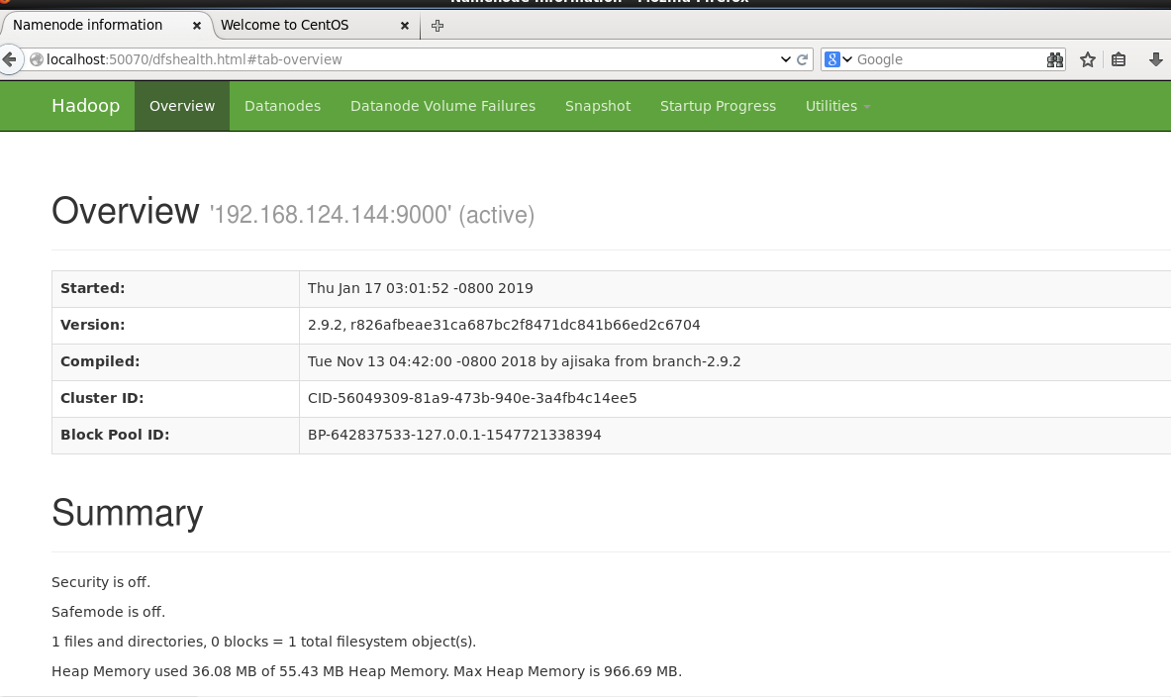Reload the page with the refresh icon
Image resolution: width=1171 pixels, height=697 pixels.
coord(803,59)
